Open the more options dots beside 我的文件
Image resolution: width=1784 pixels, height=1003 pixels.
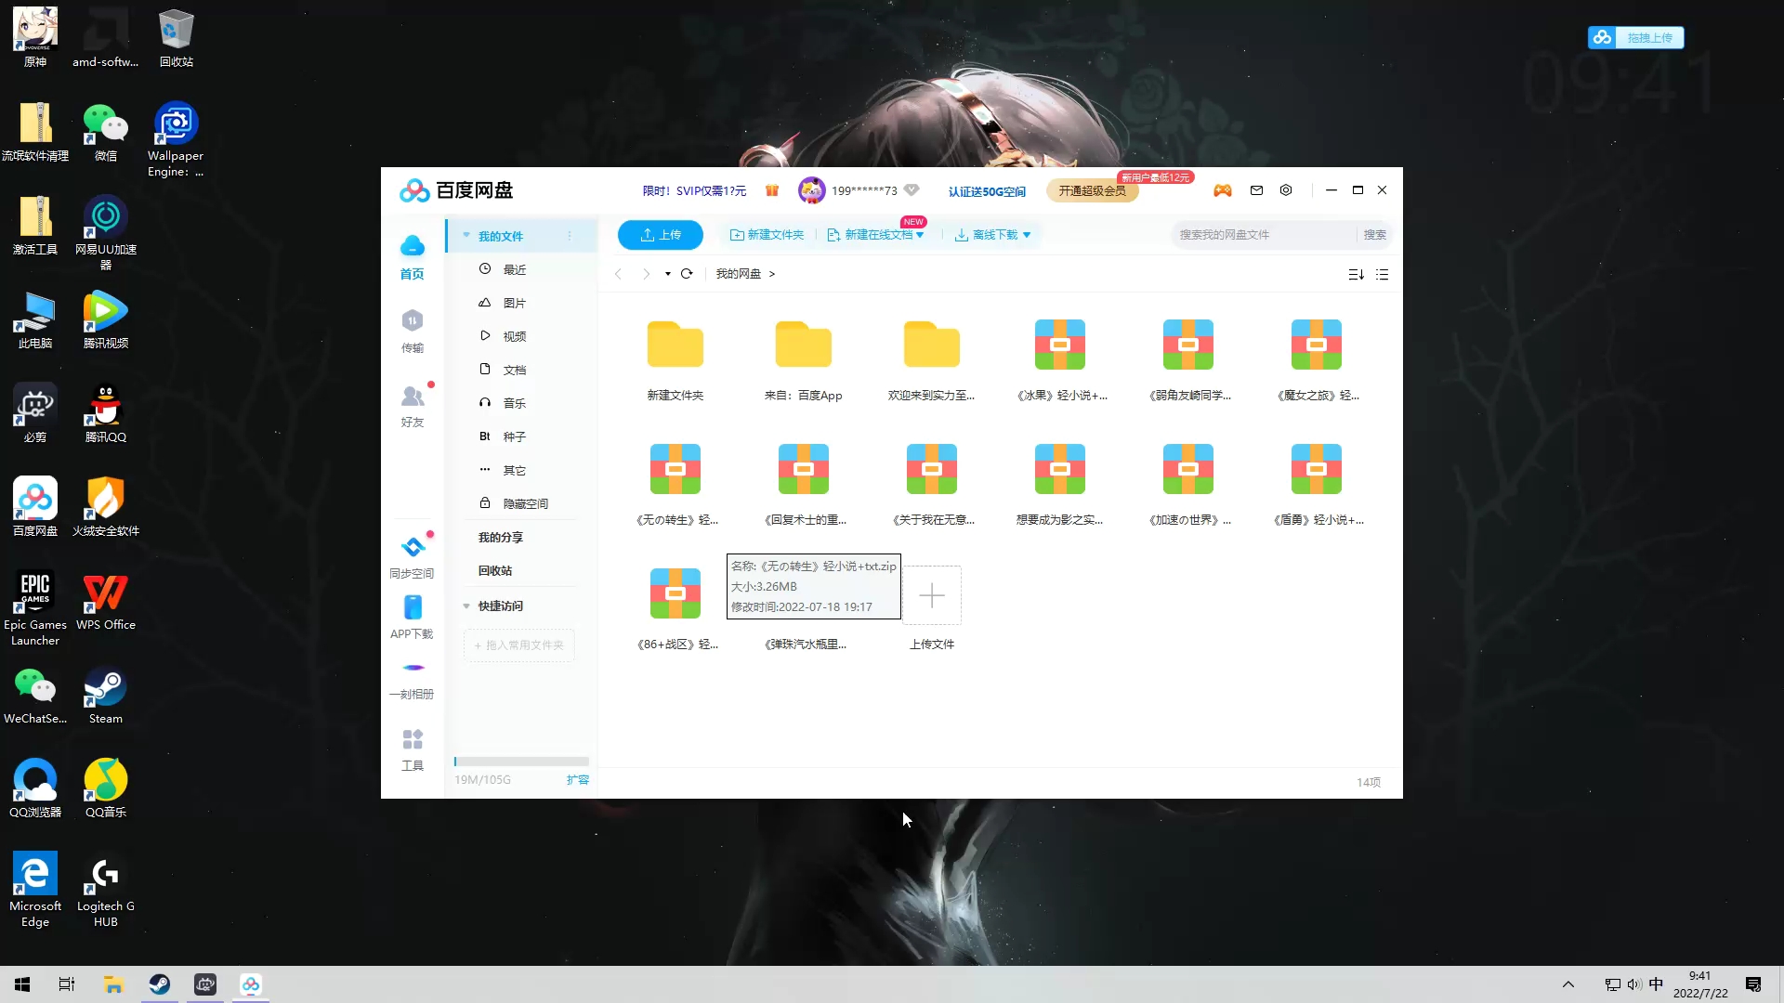click(x=570, y=236)
